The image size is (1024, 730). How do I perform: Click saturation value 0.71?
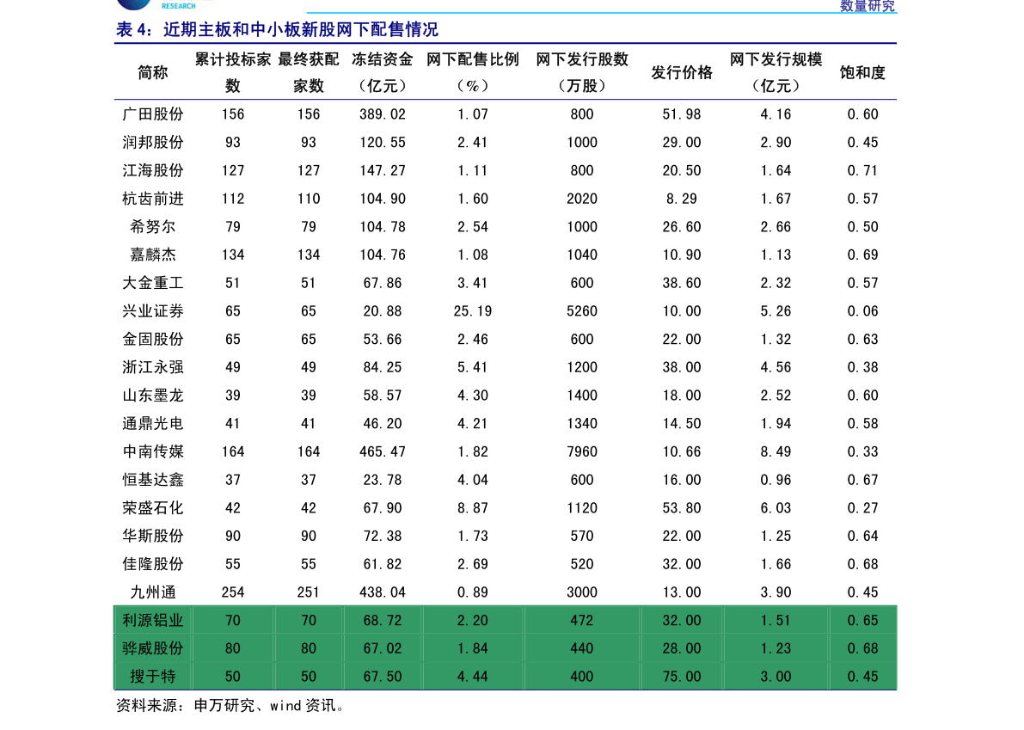(862, 170)
